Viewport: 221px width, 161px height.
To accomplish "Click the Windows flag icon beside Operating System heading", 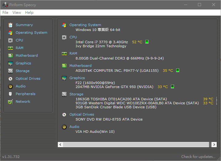I will click(64, 25).
